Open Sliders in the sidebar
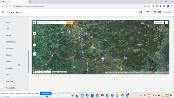 click(x=8, y=62)
